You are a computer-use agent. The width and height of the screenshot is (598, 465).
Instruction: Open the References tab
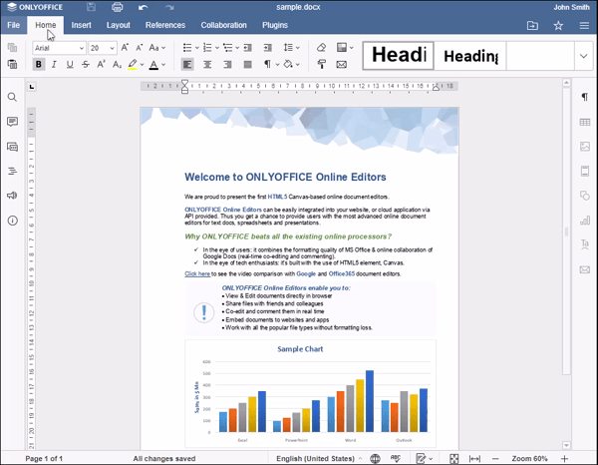(x=164, y=25)
